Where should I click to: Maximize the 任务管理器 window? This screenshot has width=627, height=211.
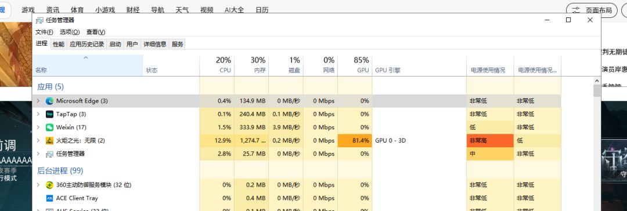[568, 20]
